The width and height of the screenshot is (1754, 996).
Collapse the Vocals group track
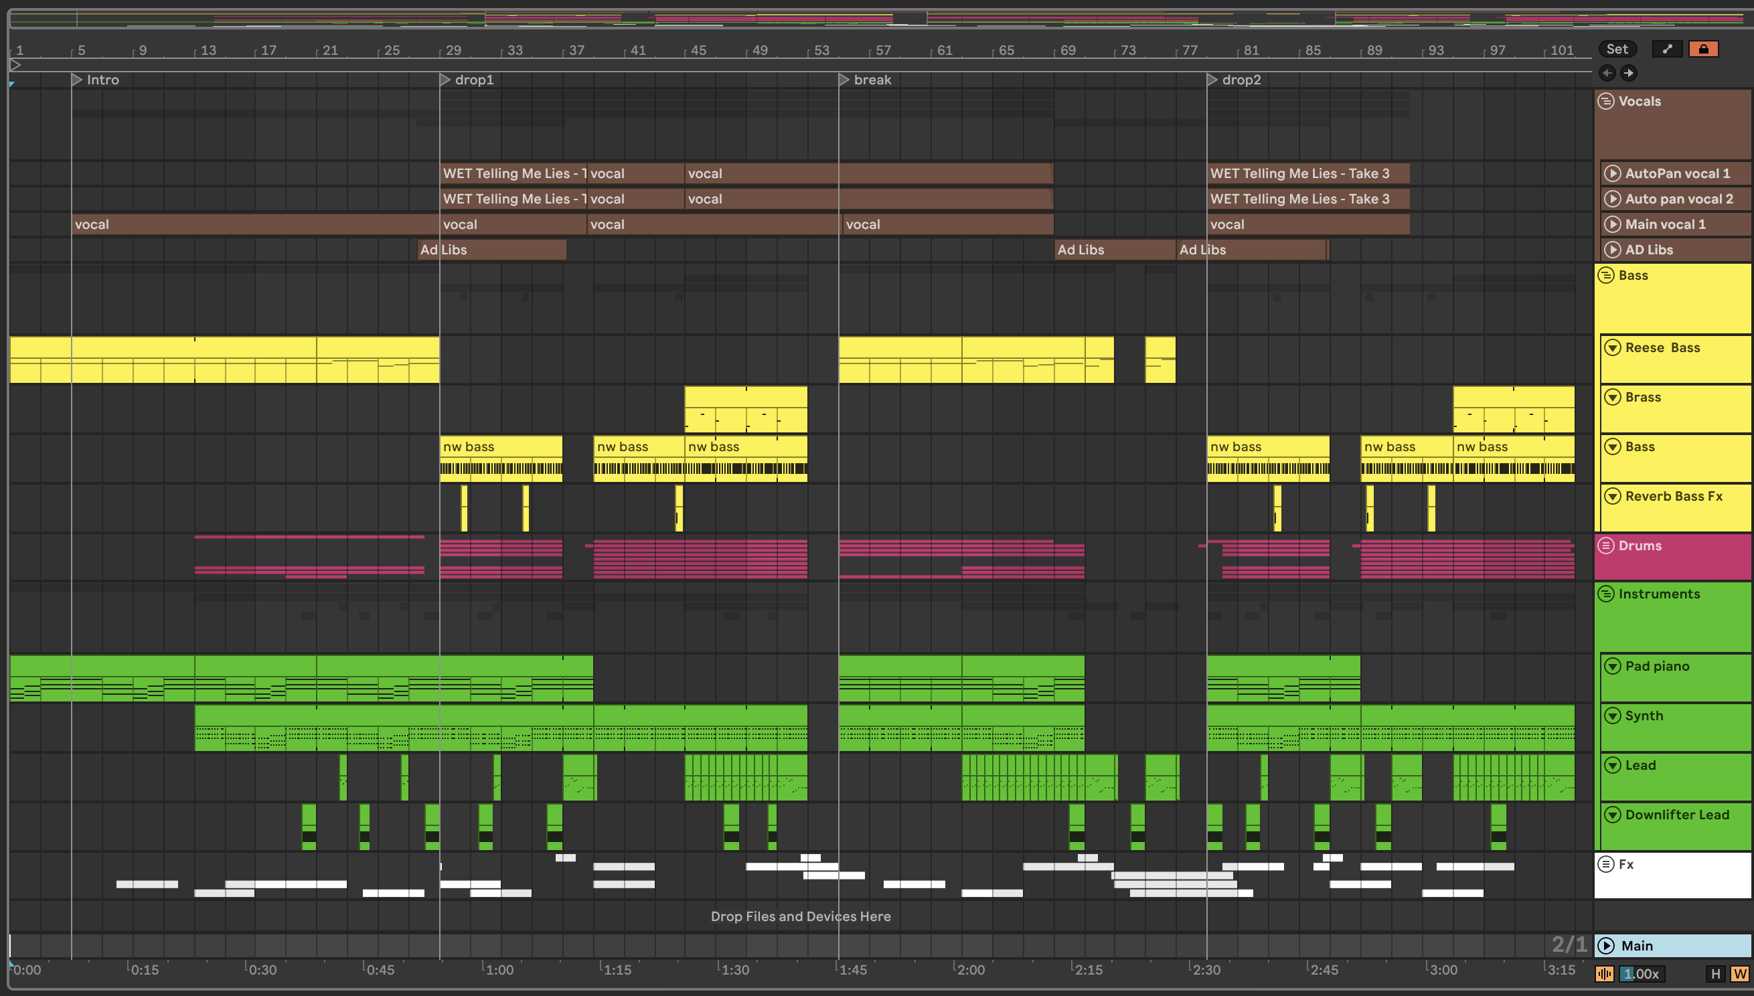point(1606,101)
